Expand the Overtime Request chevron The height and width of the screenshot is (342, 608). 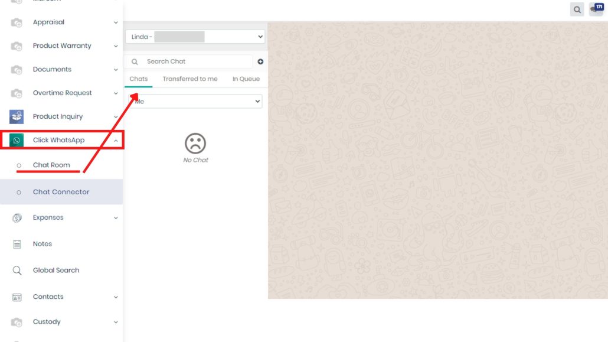click(x=116, y=93)
